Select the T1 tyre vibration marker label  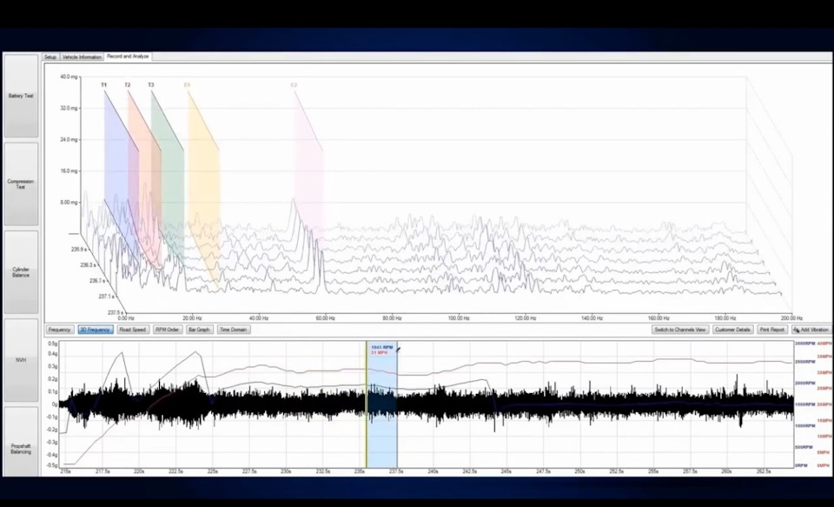tap(103, 85)
